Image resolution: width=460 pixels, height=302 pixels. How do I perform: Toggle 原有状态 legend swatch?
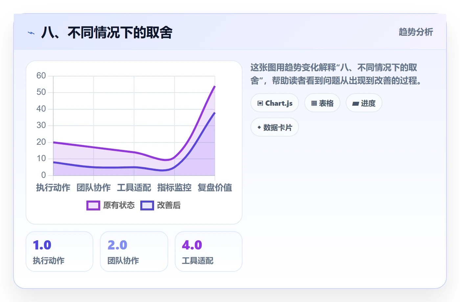pos(93,205)
